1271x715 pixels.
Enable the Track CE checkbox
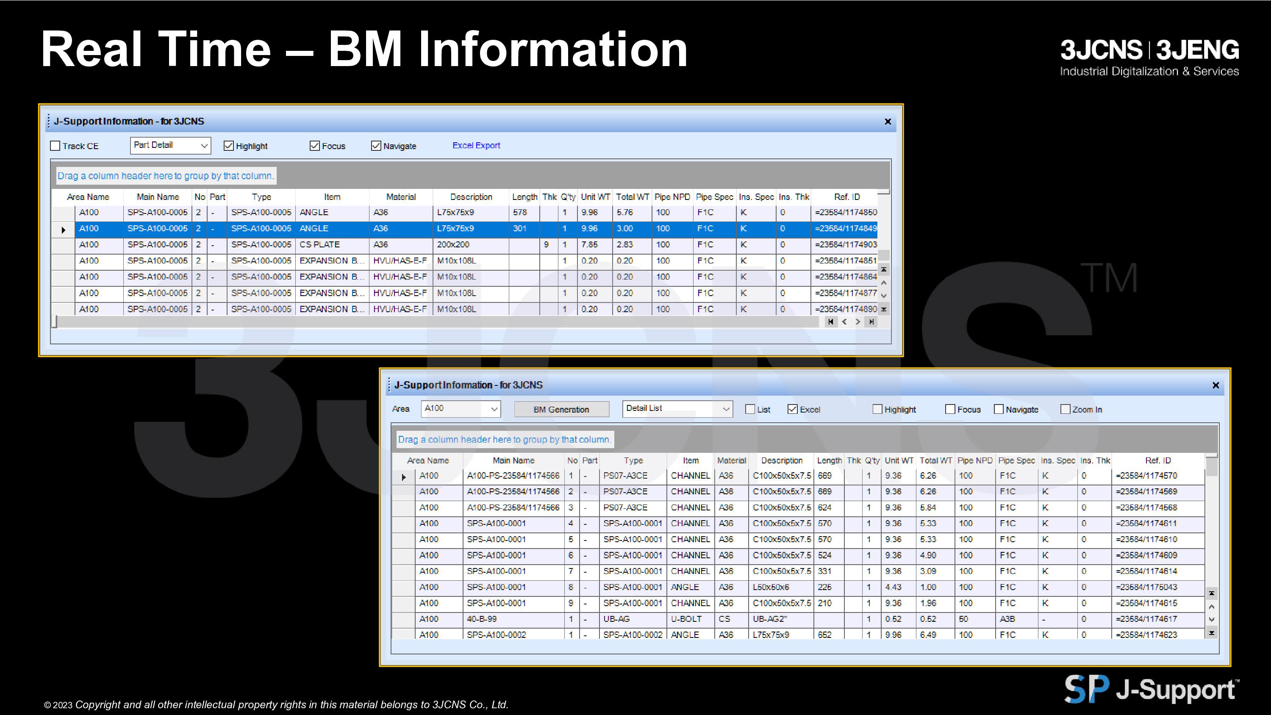(55, 146)
